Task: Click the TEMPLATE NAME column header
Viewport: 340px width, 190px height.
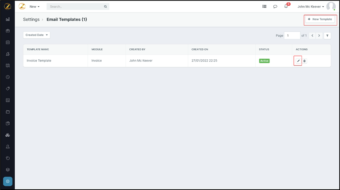Action: [x=38, y=49]
